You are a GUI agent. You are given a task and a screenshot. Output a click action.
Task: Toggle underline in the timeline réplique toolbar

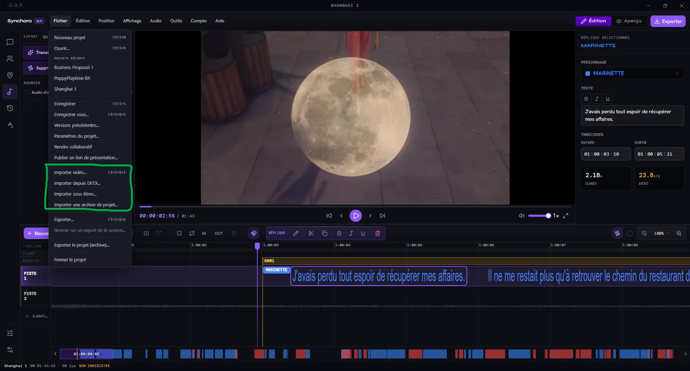click(363, 233)
